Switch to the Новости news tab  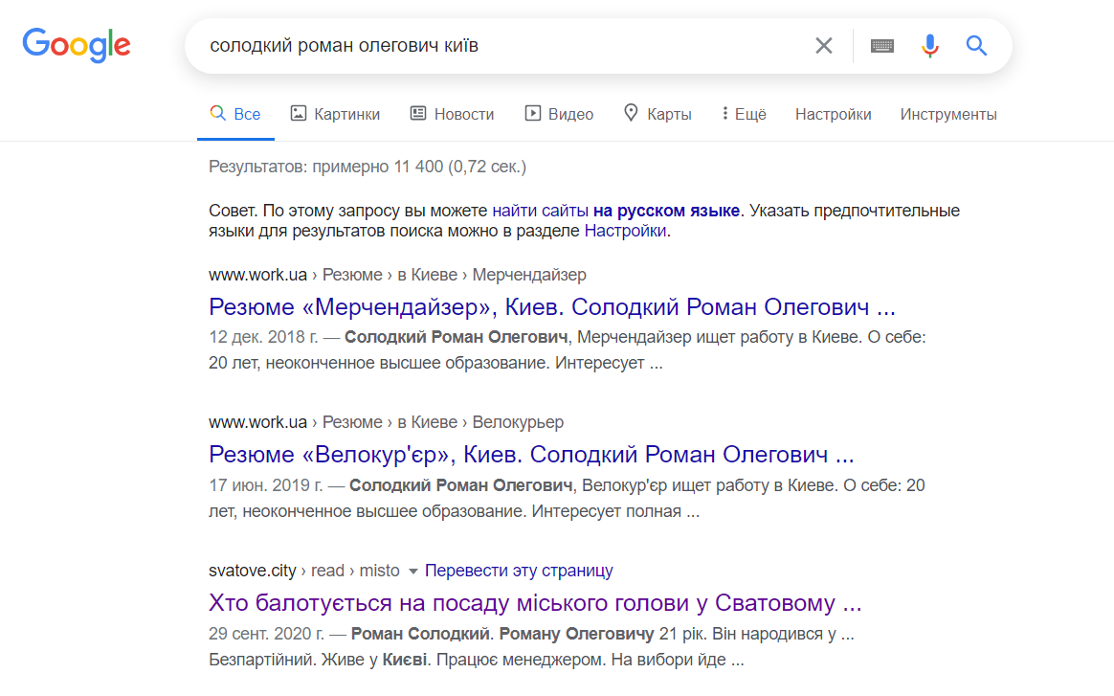pos(452,114)
